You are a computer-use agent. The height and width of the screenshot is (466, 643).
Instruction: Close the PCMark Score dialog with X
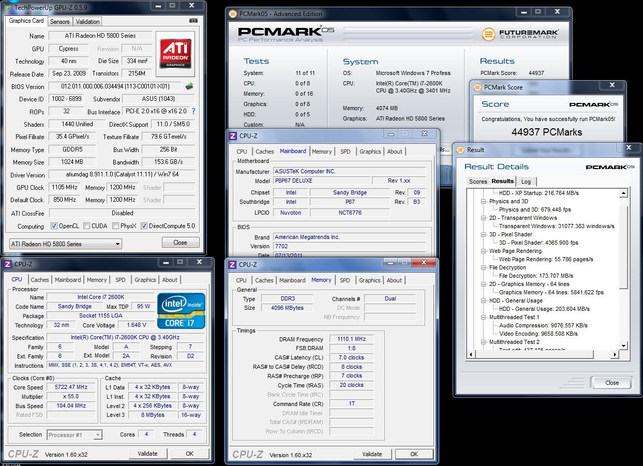pos(612,85)
